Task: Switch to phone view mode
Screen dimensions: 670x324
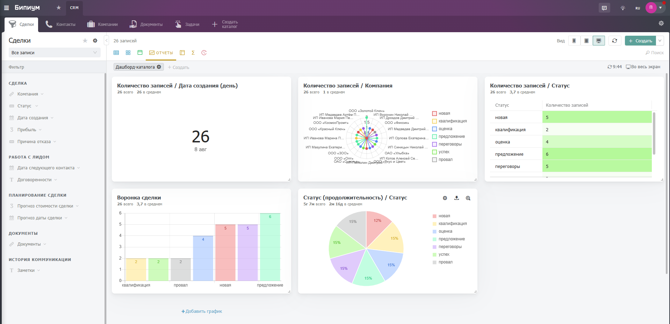Action: point(574,41)
